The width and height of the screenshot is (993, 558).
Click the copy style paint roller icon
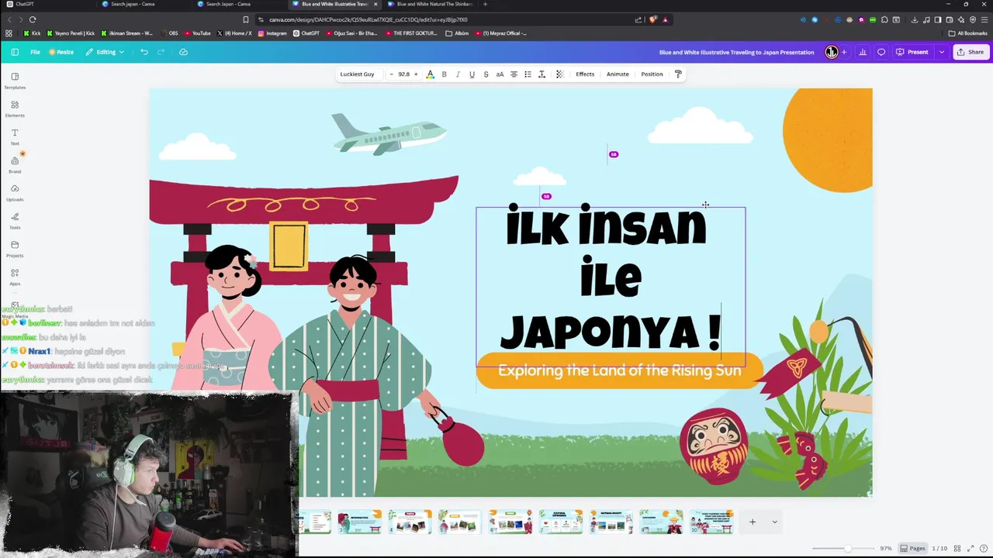[678, 74]
